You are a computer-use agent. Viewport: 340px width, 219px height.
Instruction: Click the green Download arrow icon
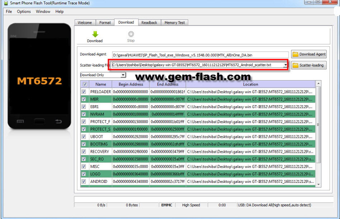click(95, 34)
